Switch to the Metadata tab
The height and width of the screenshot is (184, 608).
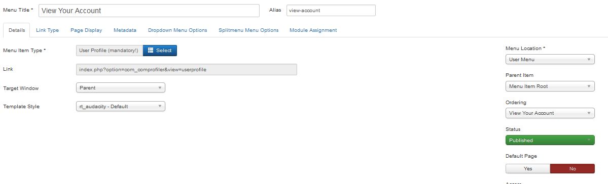click(125, 30)
